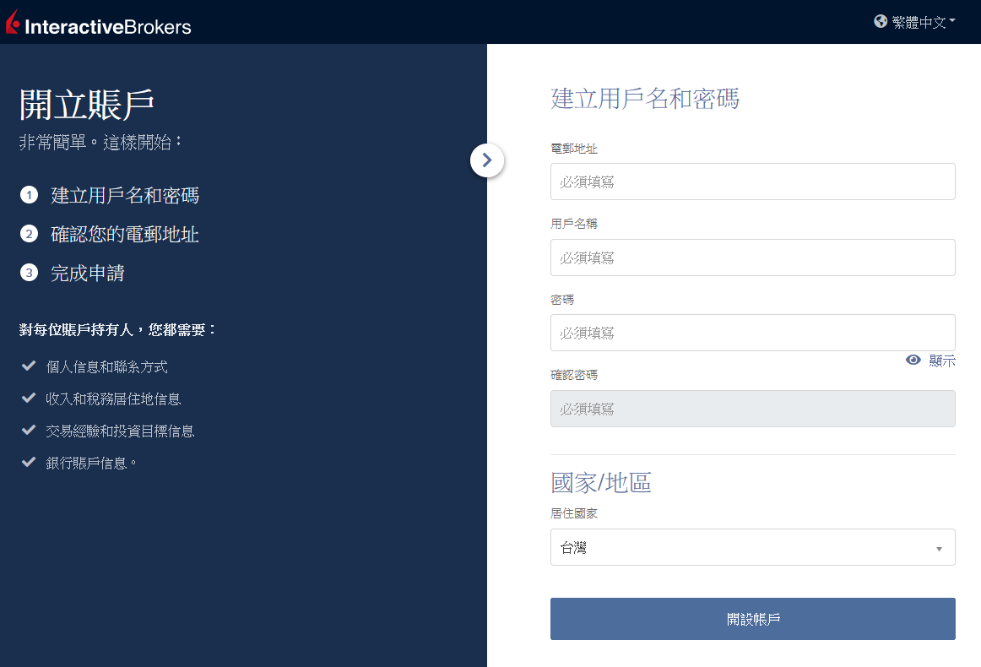Click the checkmark beside 銀行賬戶信息
The height and width of the screenshot is (667, 981).
(x=29, y=463)
